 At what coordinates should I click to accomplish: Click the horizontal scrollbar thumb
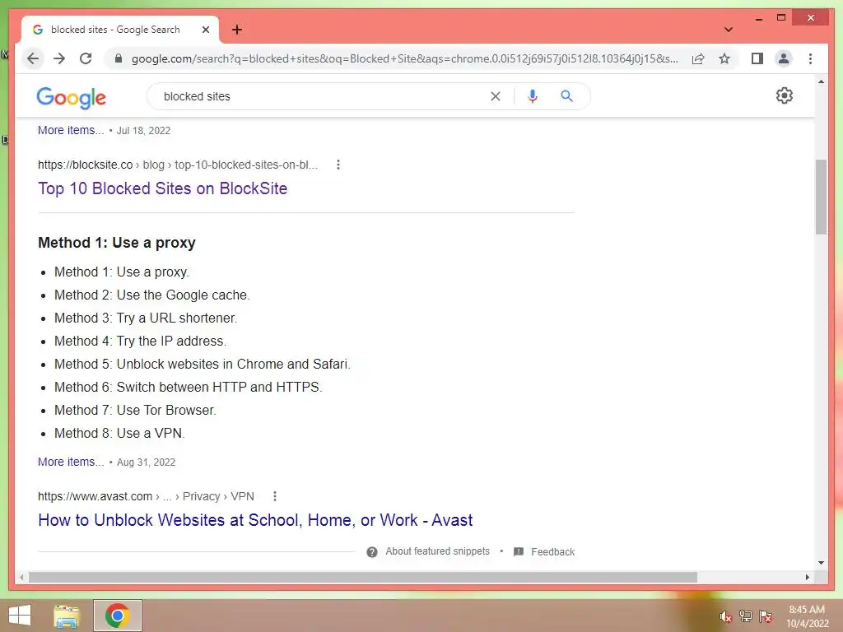click(363, 577)
